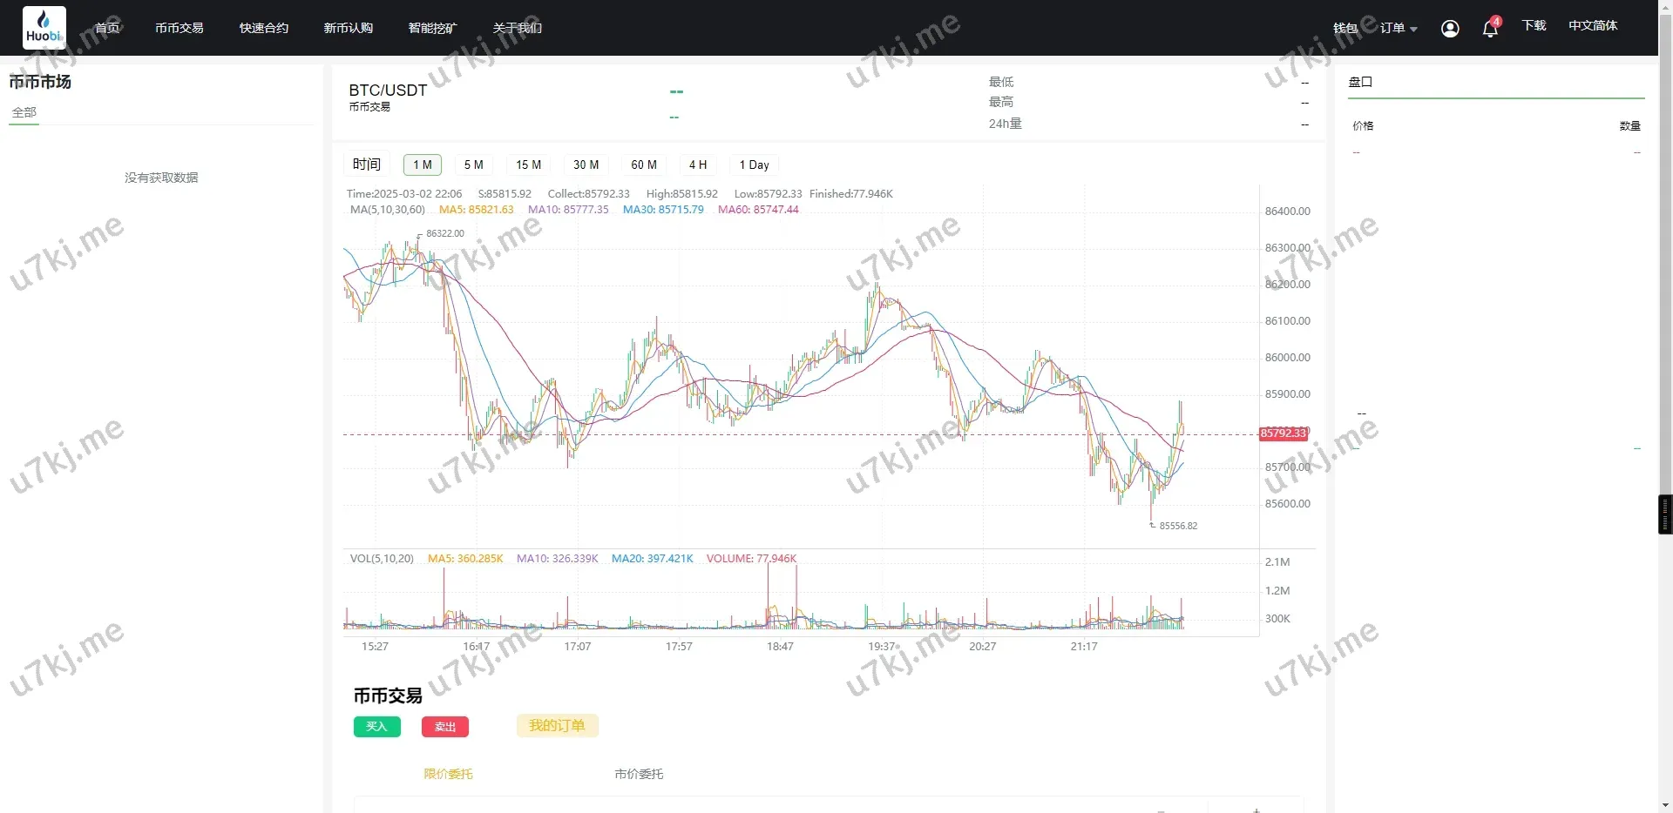Open 快速合约 from the top navigation
The width and height of the screenshot is (1673, 813).
[x=264, y=28]
